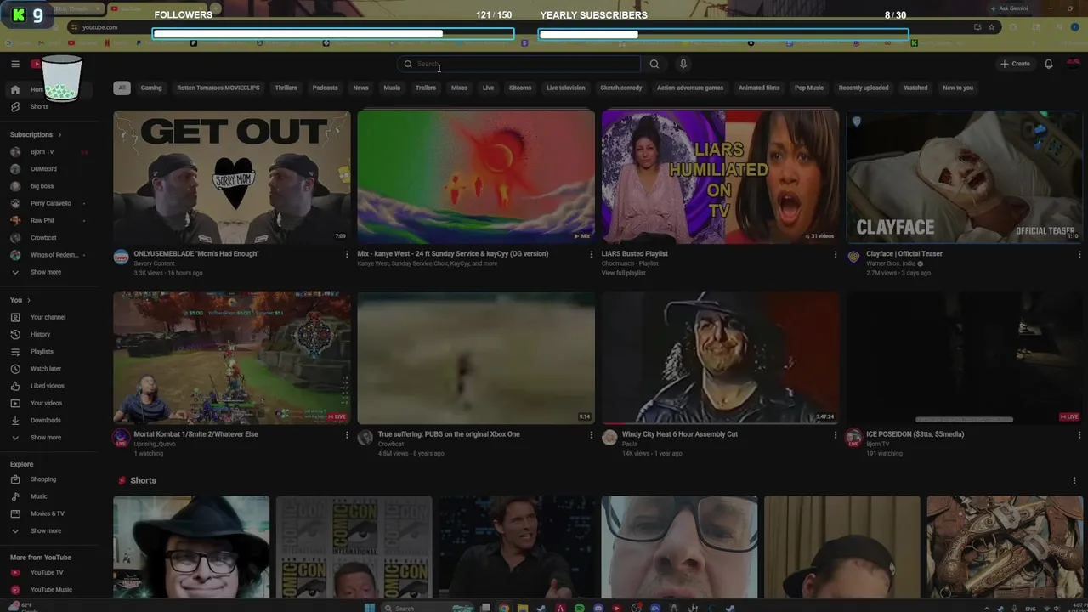
Task: Select the Sketch comedy chip
Action: click(621, 88)
